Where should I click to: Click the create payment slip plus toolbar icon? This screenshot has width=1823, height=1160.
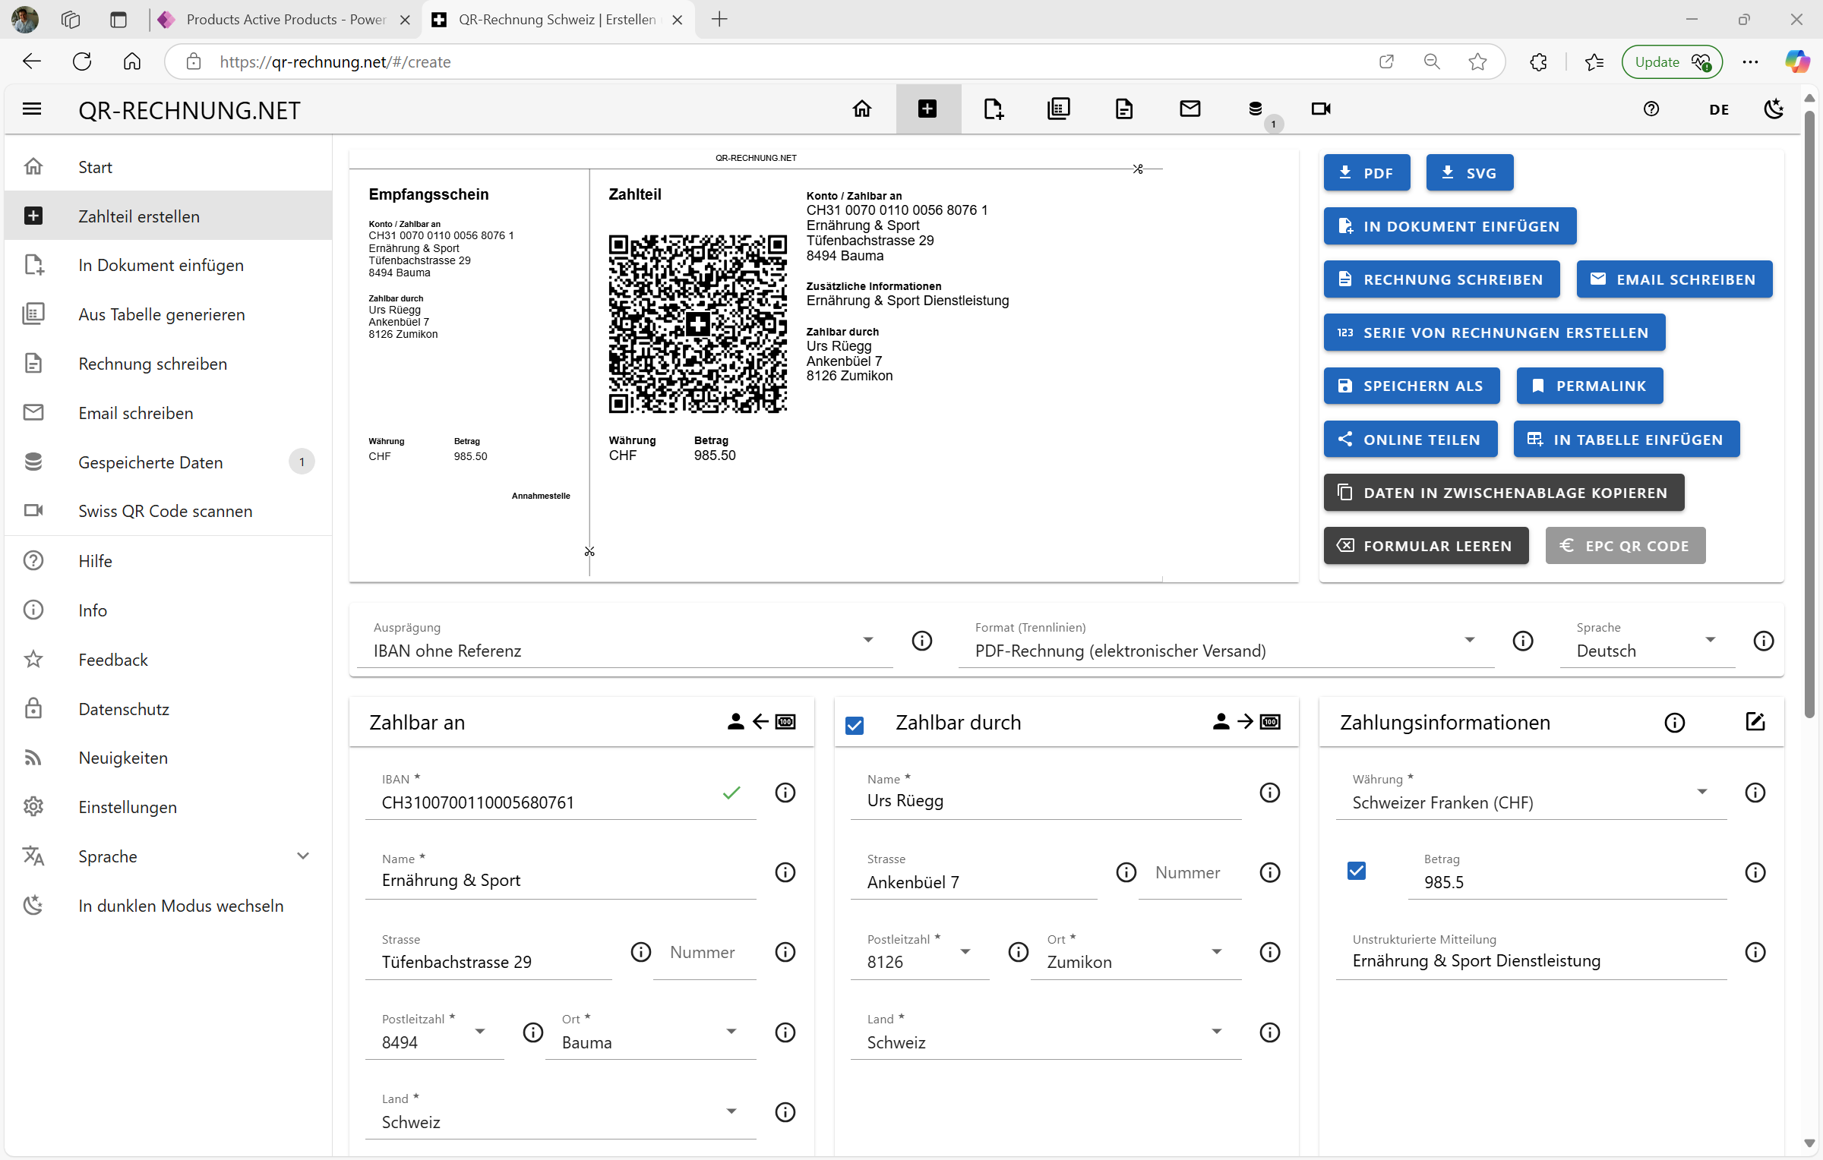(927, 109)
